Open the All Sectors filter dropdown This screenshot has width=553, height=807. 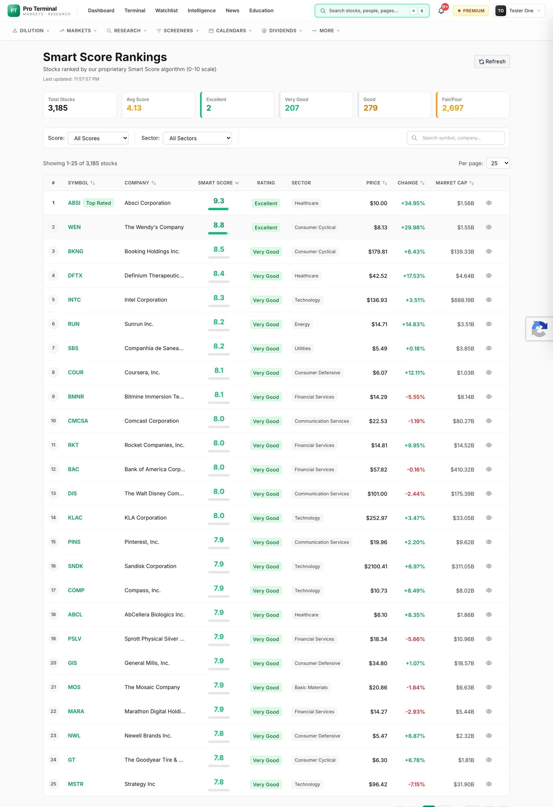tap(197, 138)
